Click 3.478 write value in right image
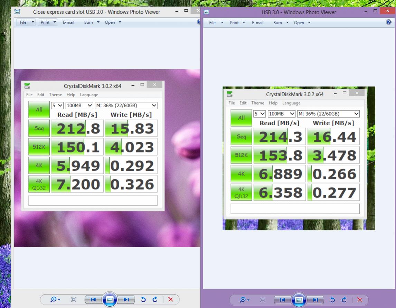The height and width of the screenshot is (308, 396). 333,155
